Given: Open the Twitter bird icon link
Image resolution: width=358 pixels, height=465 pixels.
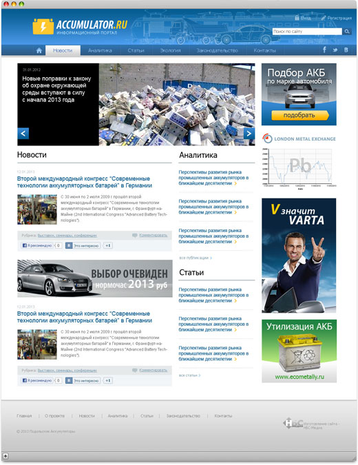Looking at the screenshot, I should (335, 50).
